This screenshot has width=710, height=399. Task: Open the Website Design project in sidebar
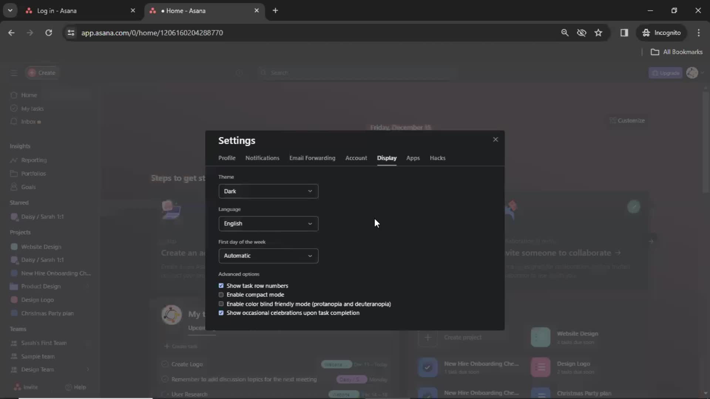[x=41, y=247]
